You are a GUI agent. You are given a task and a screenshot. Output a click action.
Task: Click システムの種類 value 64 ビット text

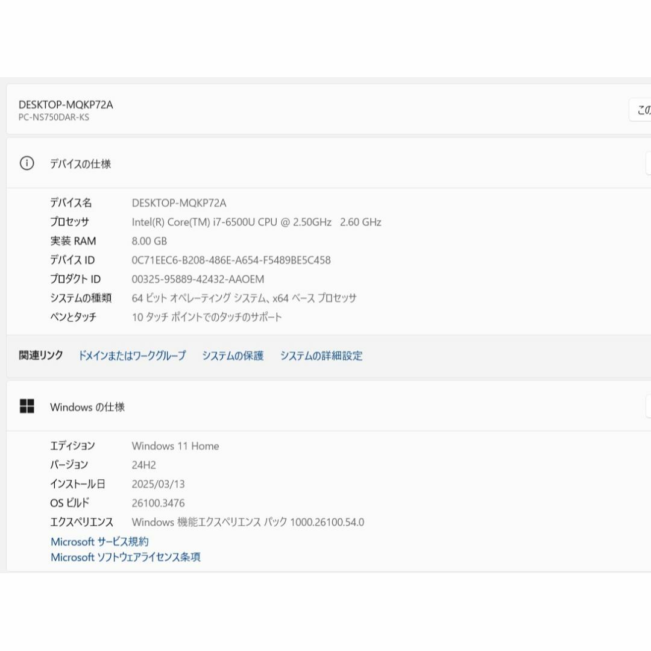click(244, 298)
